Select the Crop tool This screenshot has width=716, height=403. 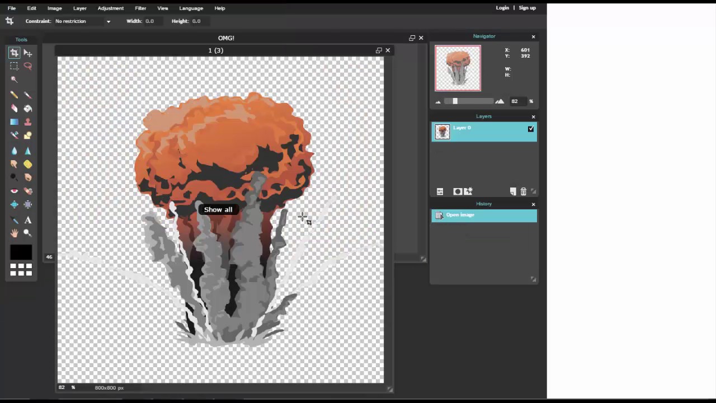point(14,53)
